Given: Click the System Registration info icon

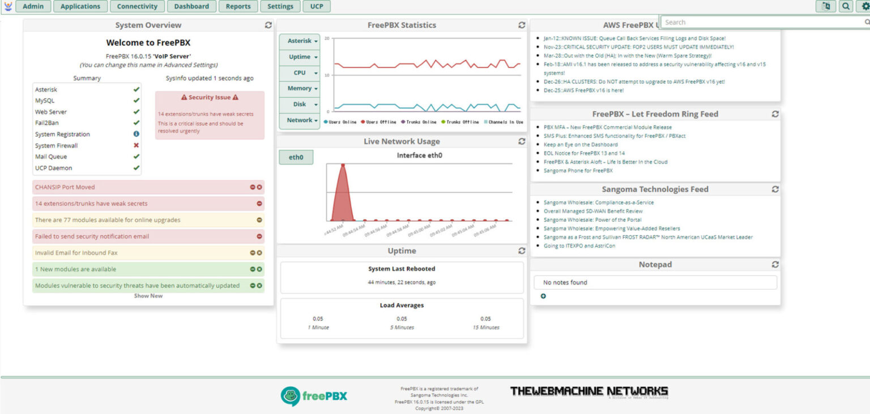Looking at the screenshot, I should click(136, 134).
